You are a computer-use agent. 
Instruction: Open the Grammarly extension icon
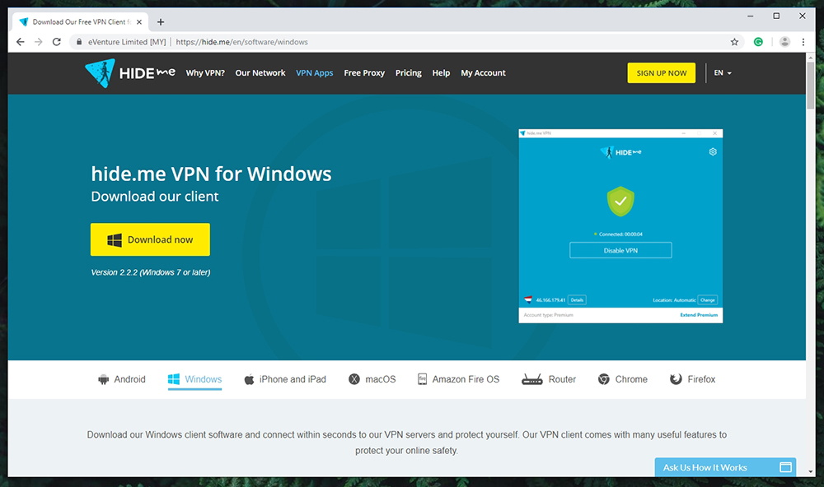pyautogui.click(x=759, y=42)
